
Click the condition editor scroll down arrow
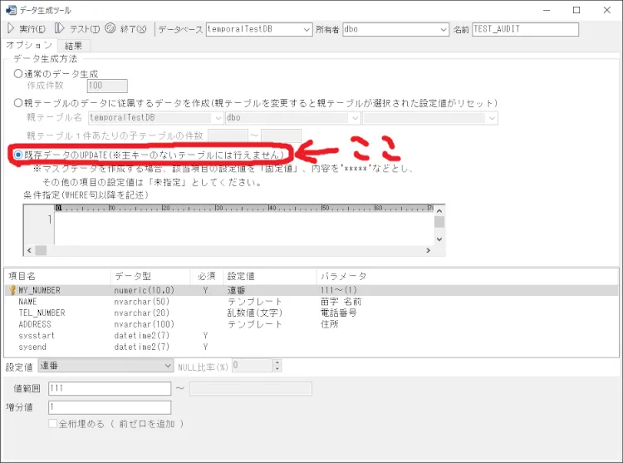439,239
